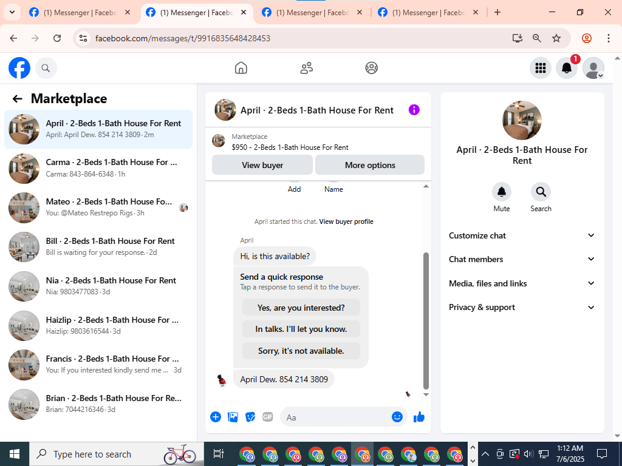Open Mateo's house rental conversation
Viewport: 622px width, 466px height.
pyautogui.click(x=98, y=208)
